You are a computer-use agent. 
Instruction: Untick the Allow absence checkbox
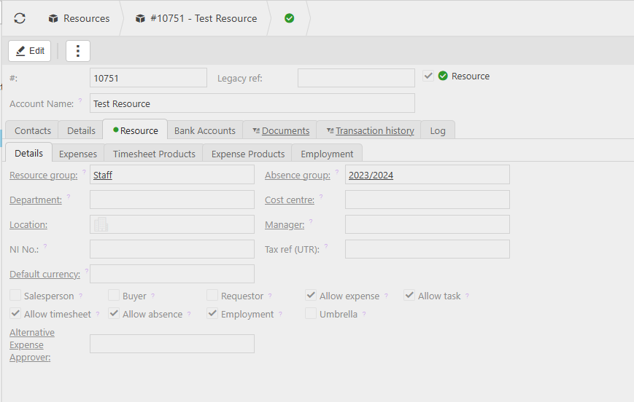pyautogui.click(x=114, y=313)
